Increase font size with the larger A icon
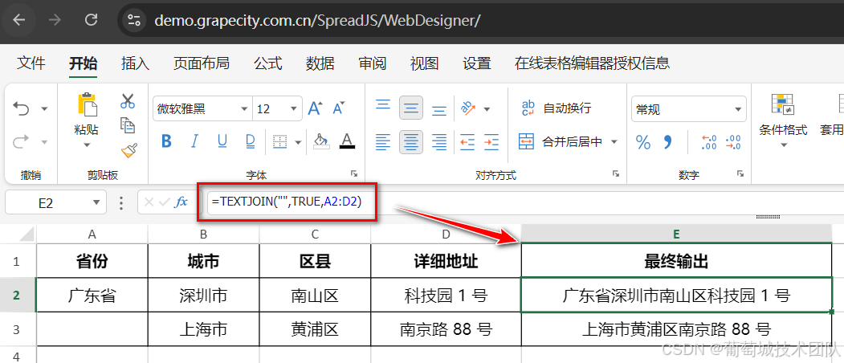This screenshot has height=363, width=844. coord(315,108)
